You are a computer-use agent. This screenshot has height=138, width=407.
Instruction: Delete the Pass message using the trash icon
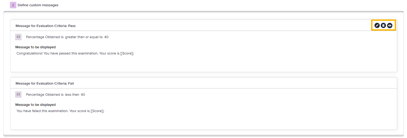(x=383, y=25)
